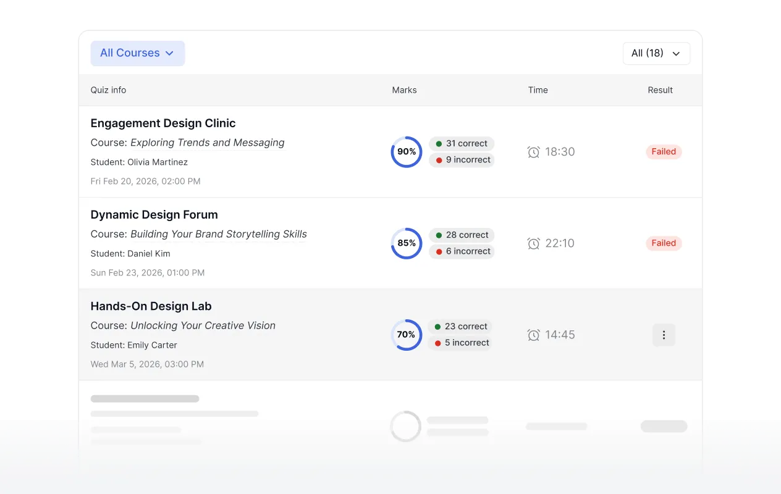
Task: Click Student: Olivia Martinez
Action: [139, 162]
